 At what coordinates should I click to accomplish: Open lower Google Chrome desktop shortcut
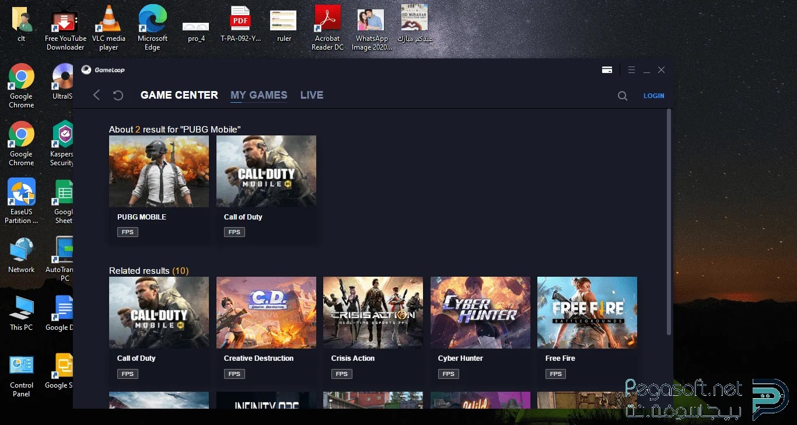point(22,144)
